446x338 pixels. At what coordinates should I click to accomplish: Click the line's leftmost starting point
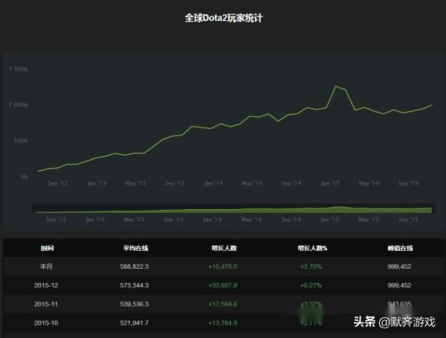click(39, 171)
